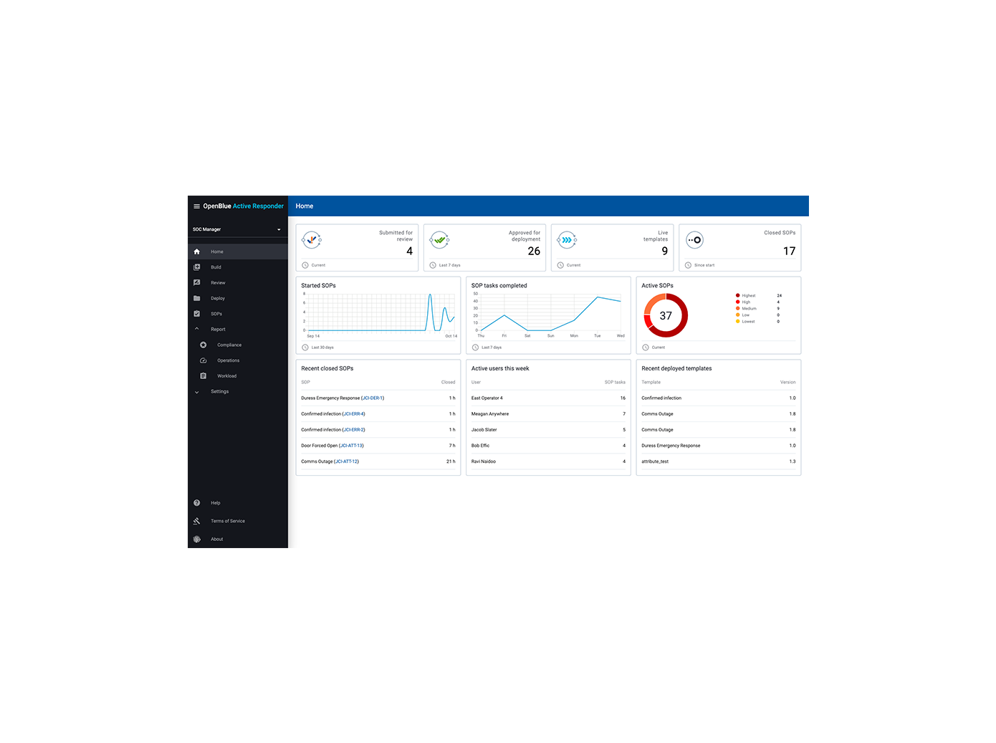The width and height of the screenshot is (996, 743).
Task: Open the Terms of Service gavel icon
Action: [x=197, y=521]
